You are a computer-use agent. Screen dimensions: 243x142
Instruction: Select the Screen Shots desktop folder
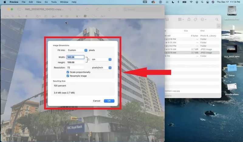tap(232, 88)
